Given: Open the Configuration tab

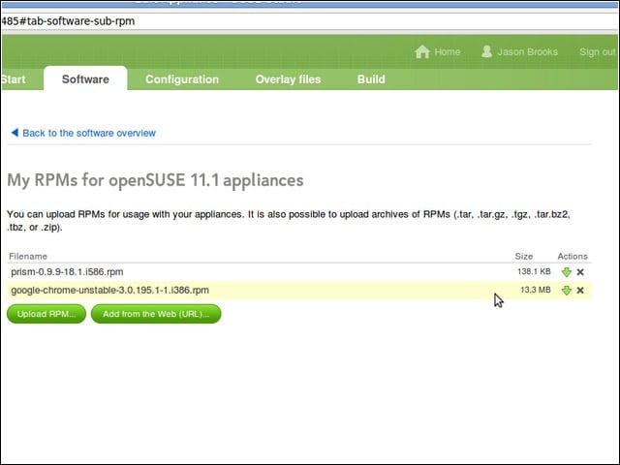Looking at the screenshot, I should coord(182,79).
